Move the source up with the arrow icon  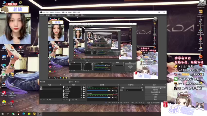[73, 100]
